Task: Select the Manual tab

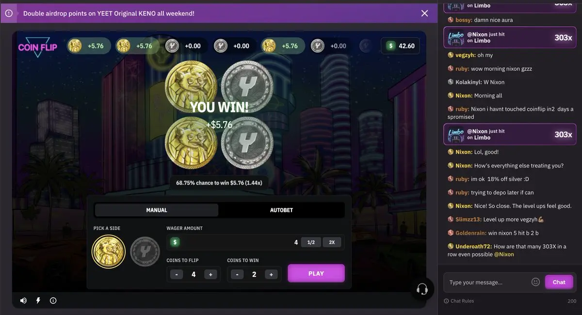Action: pos(157,210)
